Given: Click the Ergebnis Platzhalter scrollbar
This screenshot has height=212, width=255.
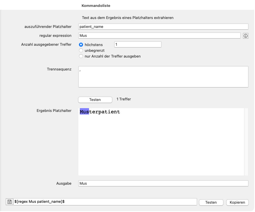Looking at the screenshot, I should [x=246, y=141].
